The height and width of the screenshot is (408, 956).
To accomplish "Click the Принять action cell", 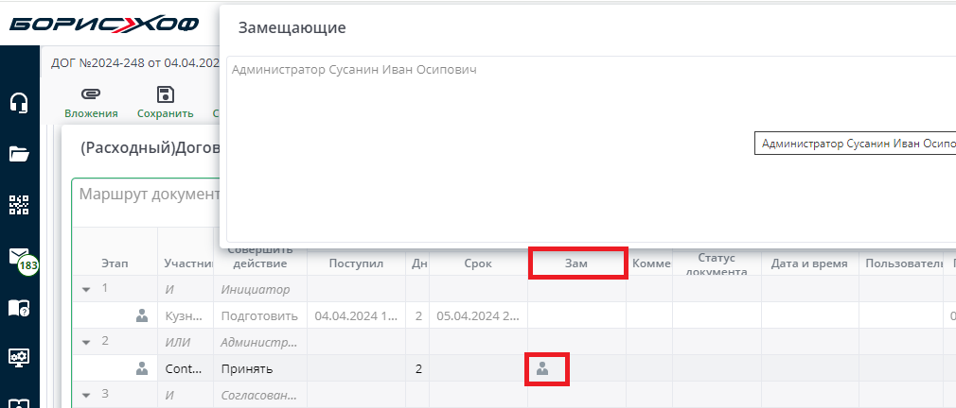I will pyautogui.click(x=259, y=368).
